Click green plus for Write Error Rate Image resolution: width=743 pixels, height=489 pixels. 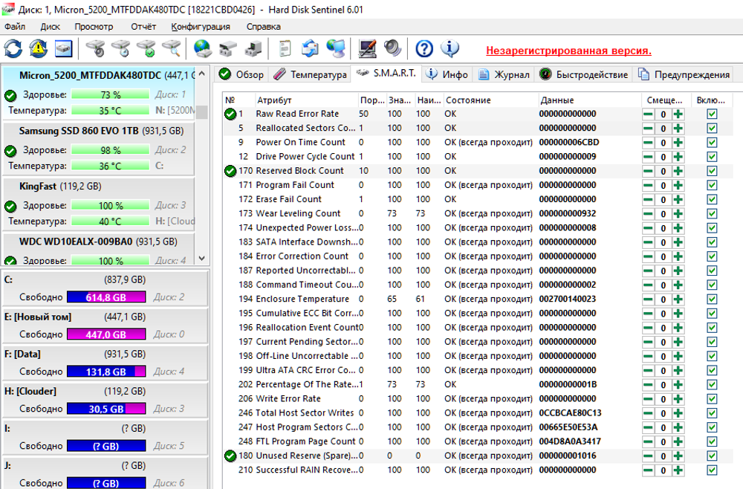[678, 399]
